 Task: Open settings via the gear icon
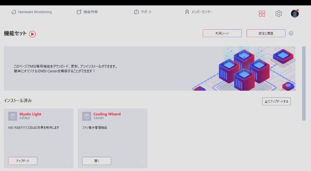278,13
